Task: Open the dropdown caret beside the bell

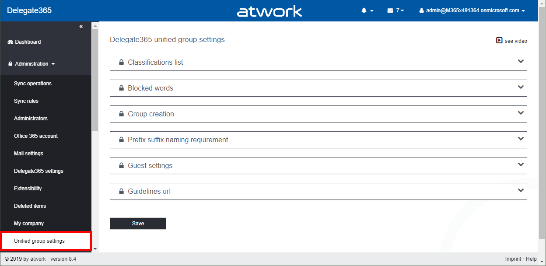Action: (372, 11)
